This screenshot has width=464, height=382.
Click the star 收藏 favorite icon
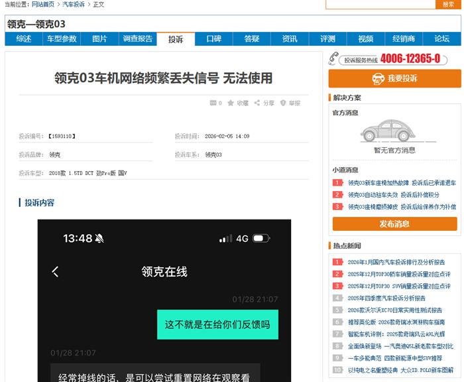[231, 103]
